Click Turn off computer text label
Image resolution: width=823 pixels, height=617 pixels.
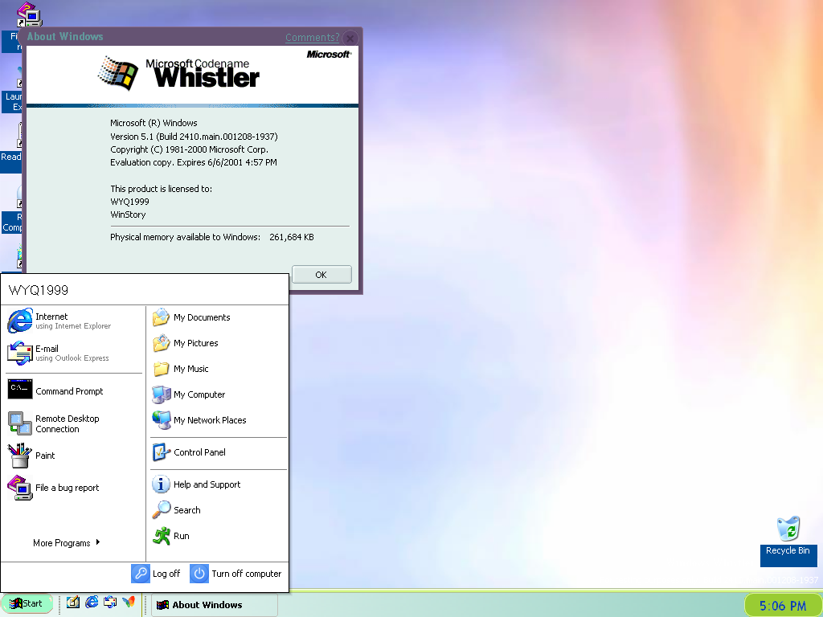click(246, 574)
